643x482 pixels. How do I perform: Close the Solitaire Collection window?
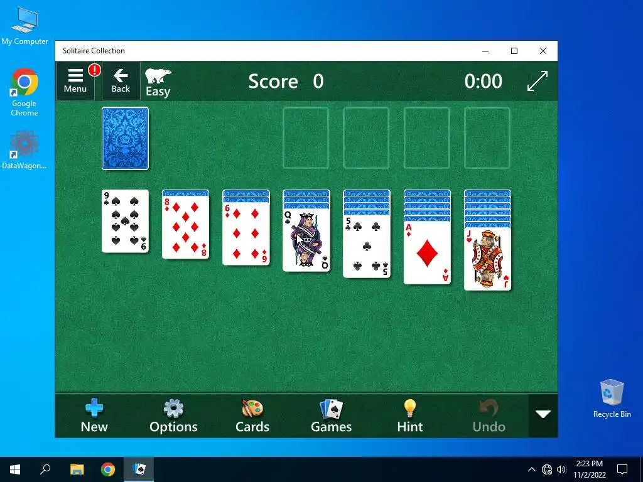click(543, 51)
